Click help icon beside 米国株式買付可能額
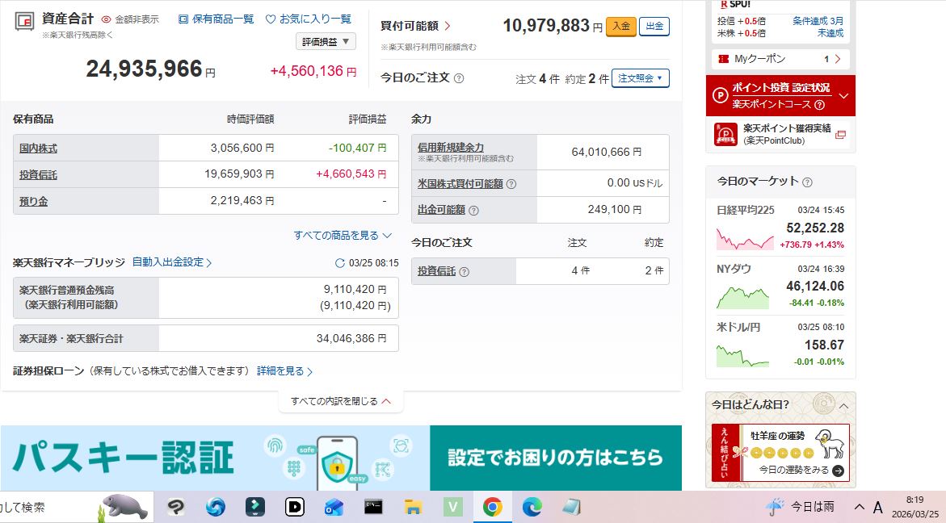 coord(511,183)
